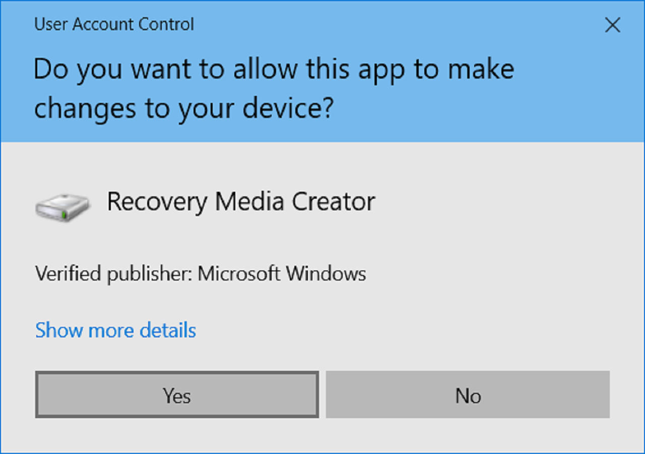Reveal publisher certificate details link
The width and height of the screenshot is (645, 454).
pos(115,330)
